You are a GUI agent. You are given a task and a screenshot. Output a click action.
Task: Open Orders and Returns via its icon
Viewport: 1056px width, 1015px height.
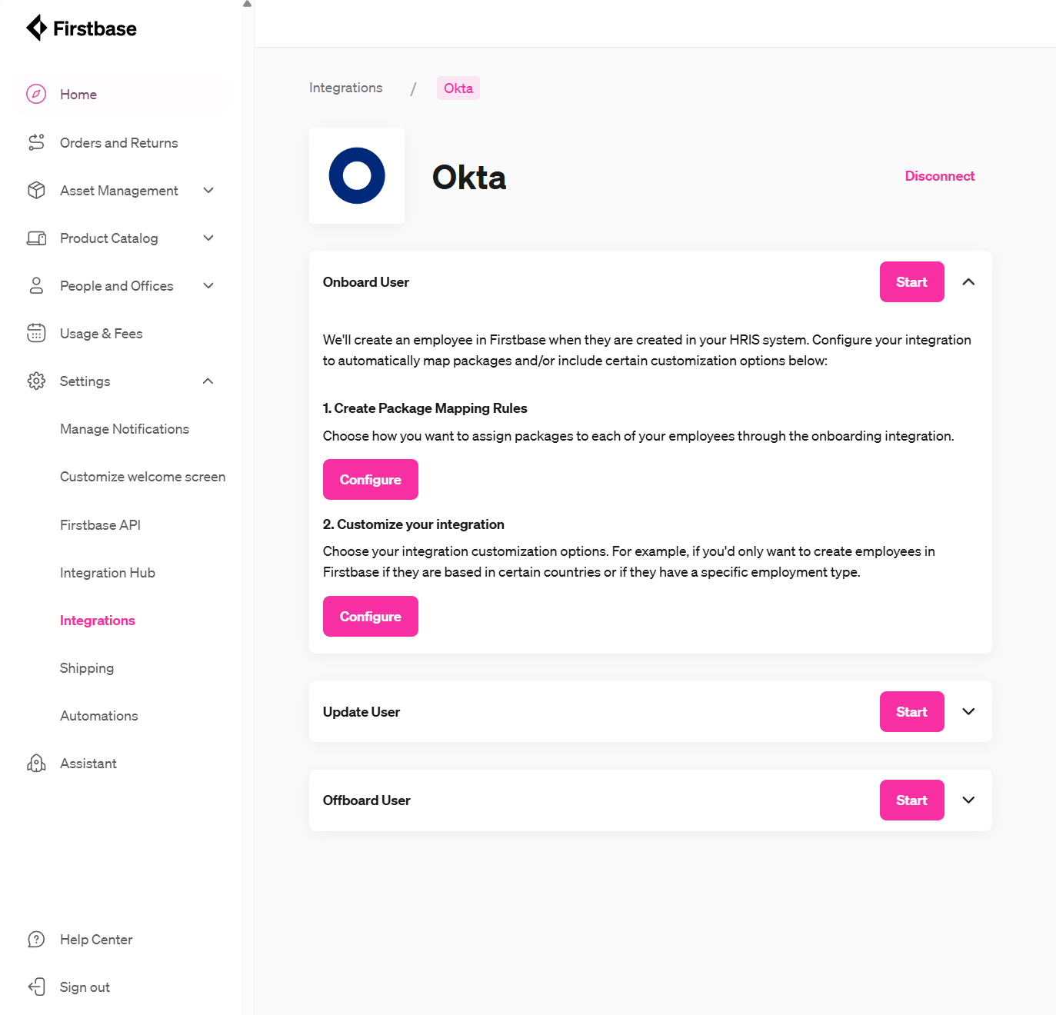click(x=36, y=142)
